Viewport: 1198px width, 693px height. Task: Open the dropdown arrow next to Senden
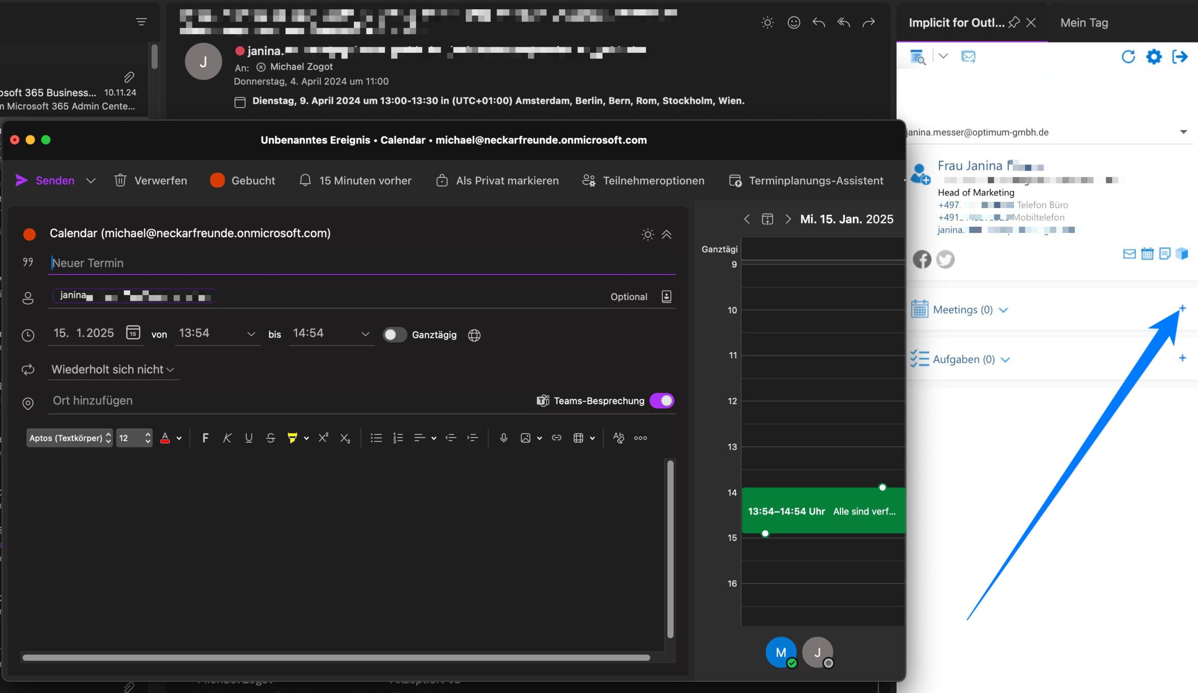click(91, 181)
